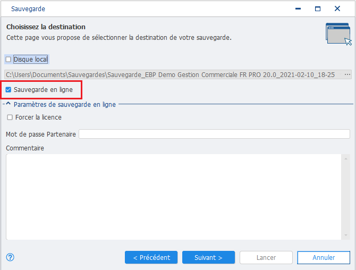Viewport: 356px width, 270px height.
Task: Click the Lancer button
Action: pyautogui.click(x=266, y=257)
